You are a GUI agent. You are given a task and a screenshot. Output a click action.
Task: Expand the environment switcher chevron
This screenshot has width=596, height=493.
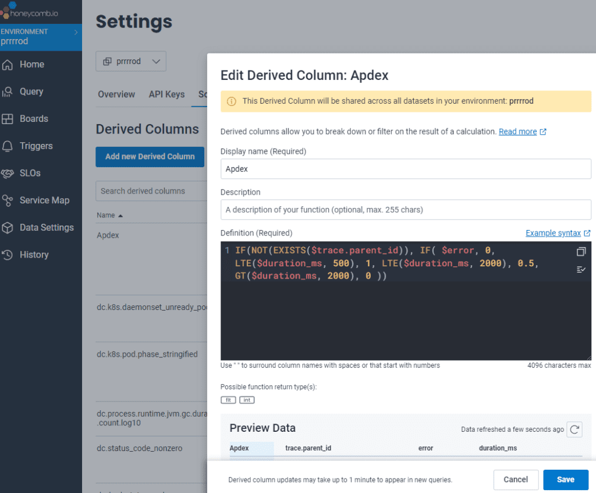pyautogui.click(x=76, y=32)
